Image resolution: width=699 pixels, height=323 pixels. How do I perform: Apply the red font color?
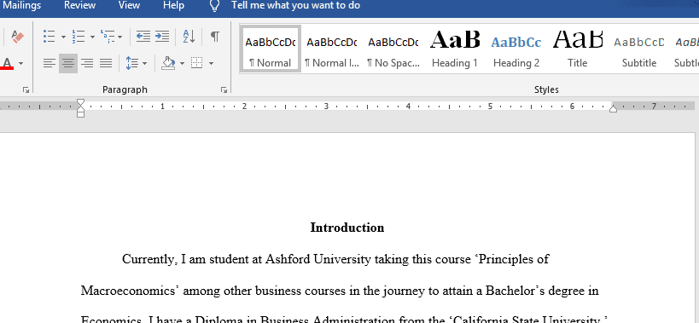[7, 63]
